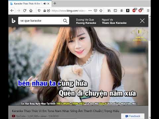Mute the tab via speaker icon
159x119 pixels.
coord(45,4)
